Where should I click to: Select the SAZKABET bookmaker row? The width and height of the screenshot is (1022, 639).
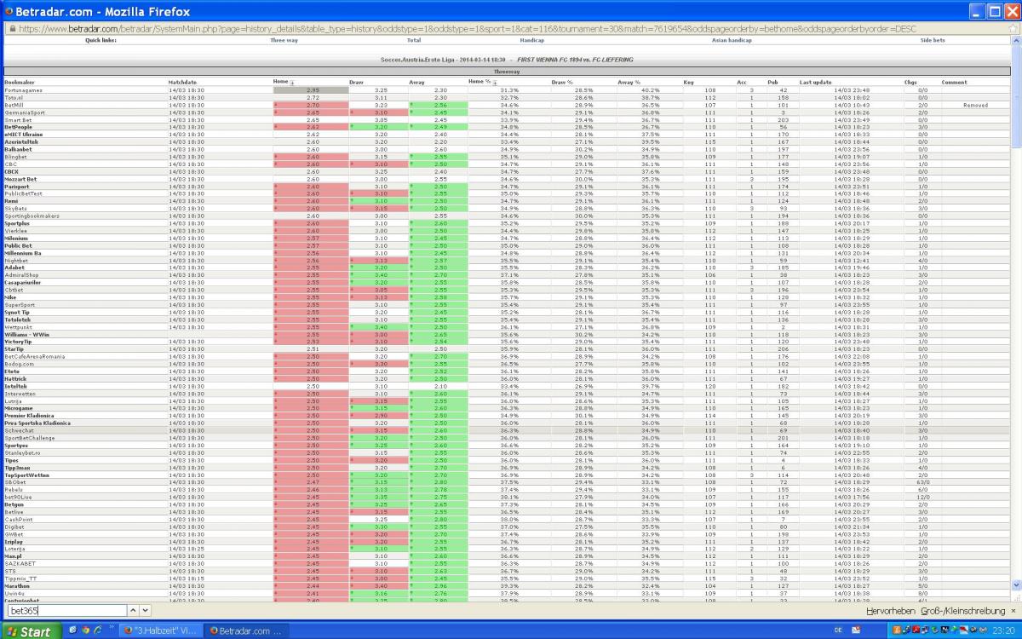(x=507, y=564)
